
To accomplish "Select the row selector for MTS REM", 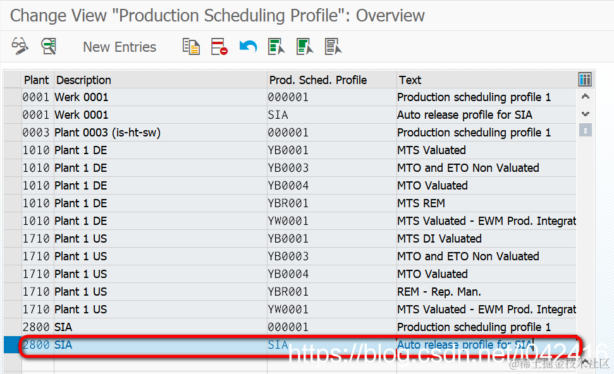I will [x=13, y=203].
